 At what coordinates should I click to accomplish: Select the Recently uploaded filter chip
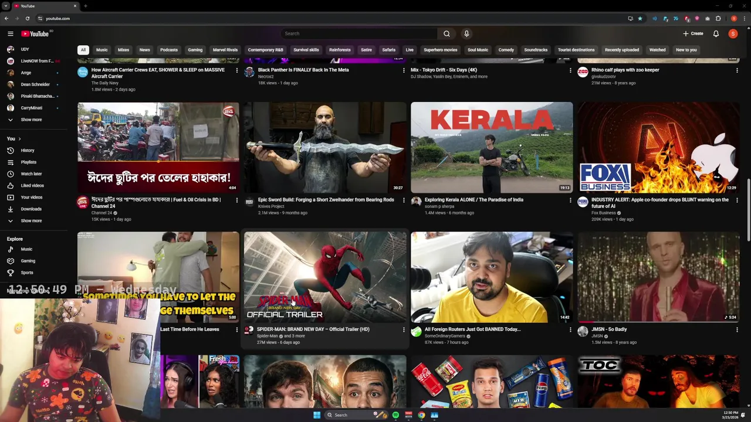[x=622, y=50]
